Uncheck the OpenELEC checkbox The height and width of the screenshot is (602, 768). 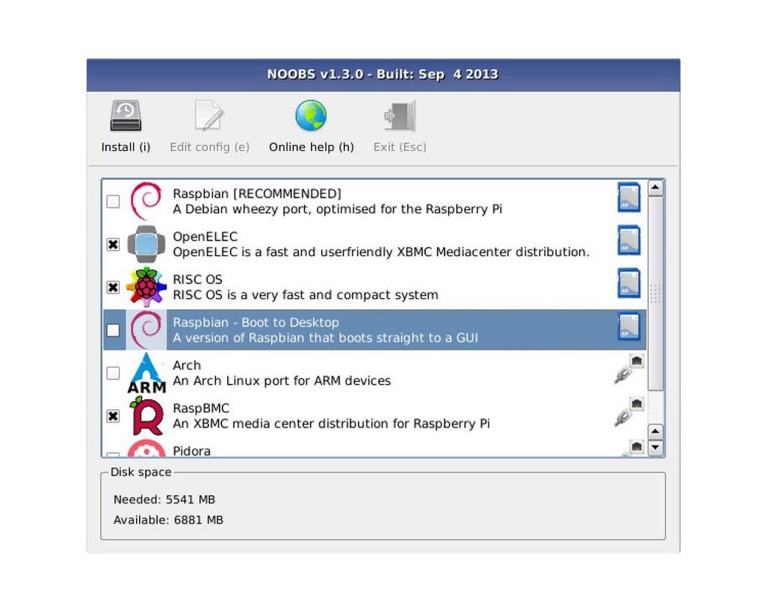113,244
